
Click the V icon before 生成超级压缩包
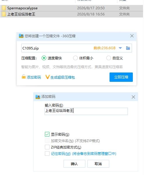pyautogui.click(x=47, y=77)
